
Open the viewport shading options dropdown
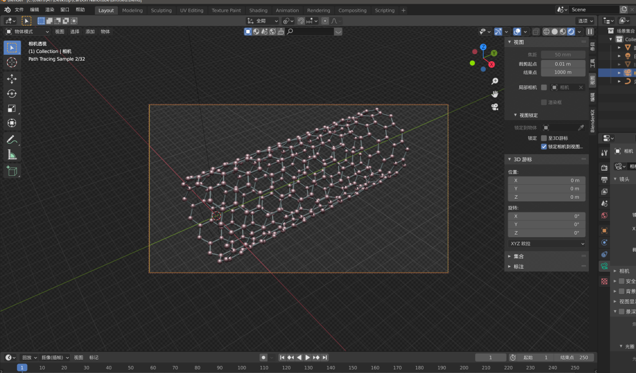(579, 32)
